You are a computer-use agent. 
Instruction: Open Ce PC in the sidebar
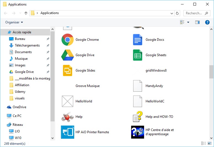click(x=17, y=116)
